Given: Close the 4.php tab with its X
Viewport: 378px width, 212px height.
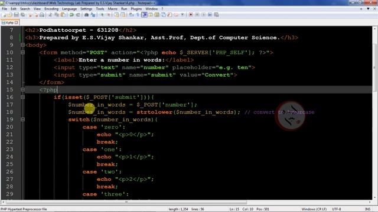Looking at the screenshot, I should (x=16, y=22).
